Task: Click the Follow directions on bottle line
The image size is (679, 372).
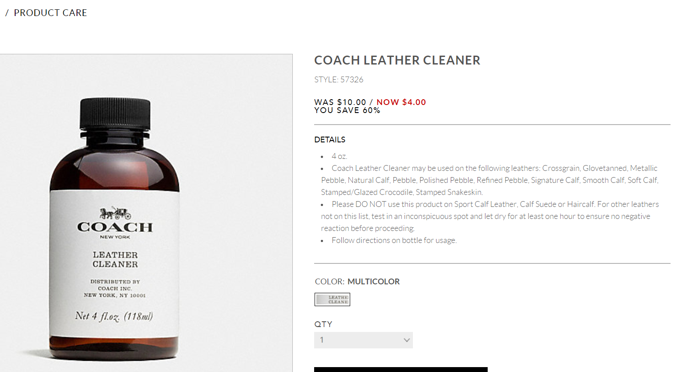Action: pyautogui.click(x=394, y=240)
